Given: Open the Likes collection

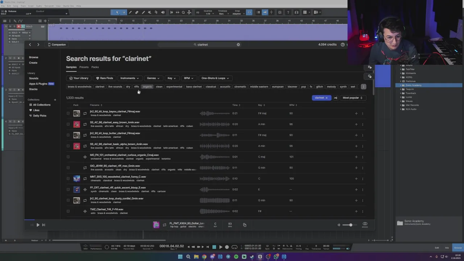Looking at the screenshot, I should (34, 110).
